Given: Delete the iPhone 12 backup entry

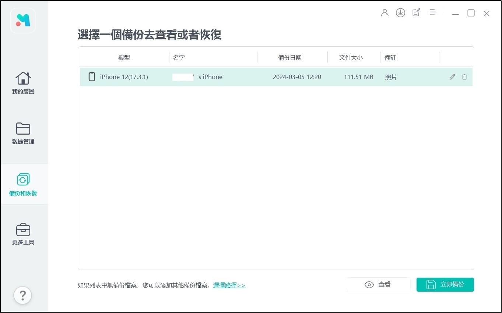Looking at the screenshot, I should point(464,77).
